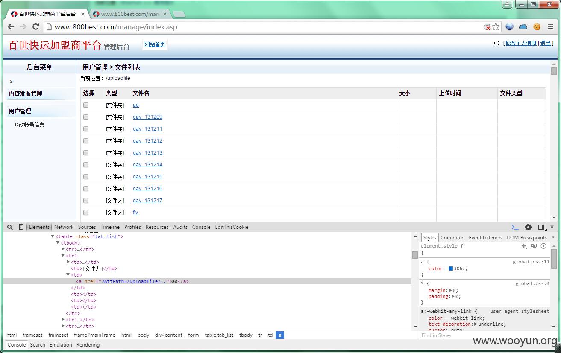561x353 pixels.
Task: Toggle device mode phone icon in DevTools
Action: tap(21, 227)
